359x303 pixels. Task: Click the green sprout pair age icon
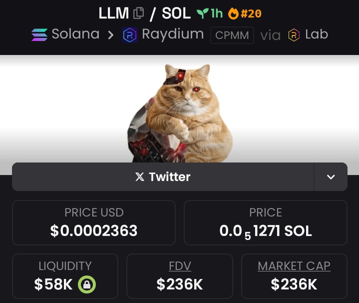click(x=202, y=13)
